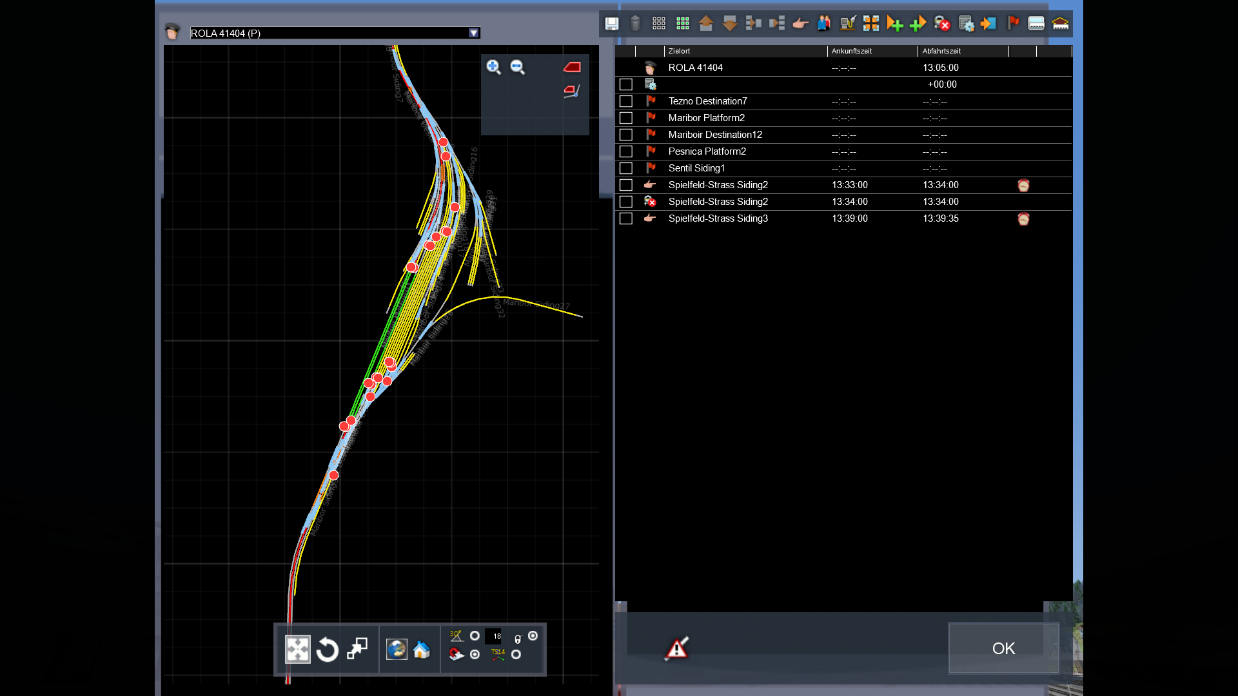This screenshot has height=696, width=1238.
Task: Select the Tezno Destination7 row name
Action: (x=708, y=101)
